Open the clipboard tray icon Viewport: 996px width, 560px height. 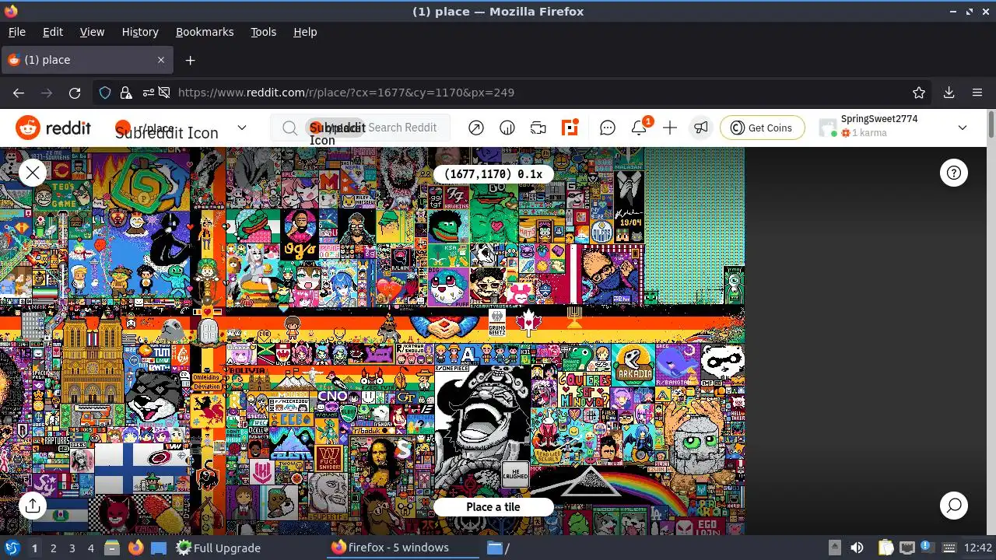[886, 548]
